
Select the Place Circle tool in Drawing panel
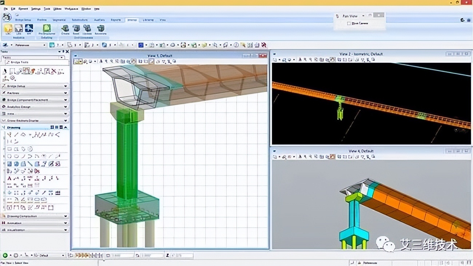[x=9, y=156]
